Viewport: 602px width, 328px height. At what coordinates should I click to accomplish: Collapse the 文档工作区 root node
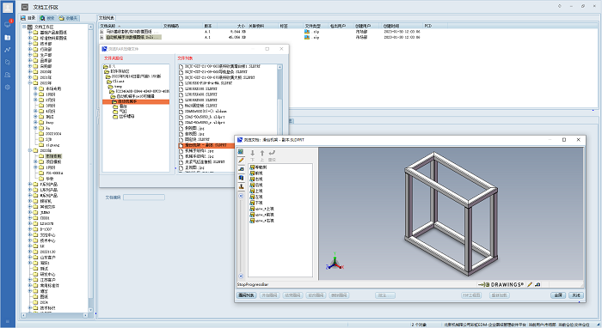[x=25, y=27]
